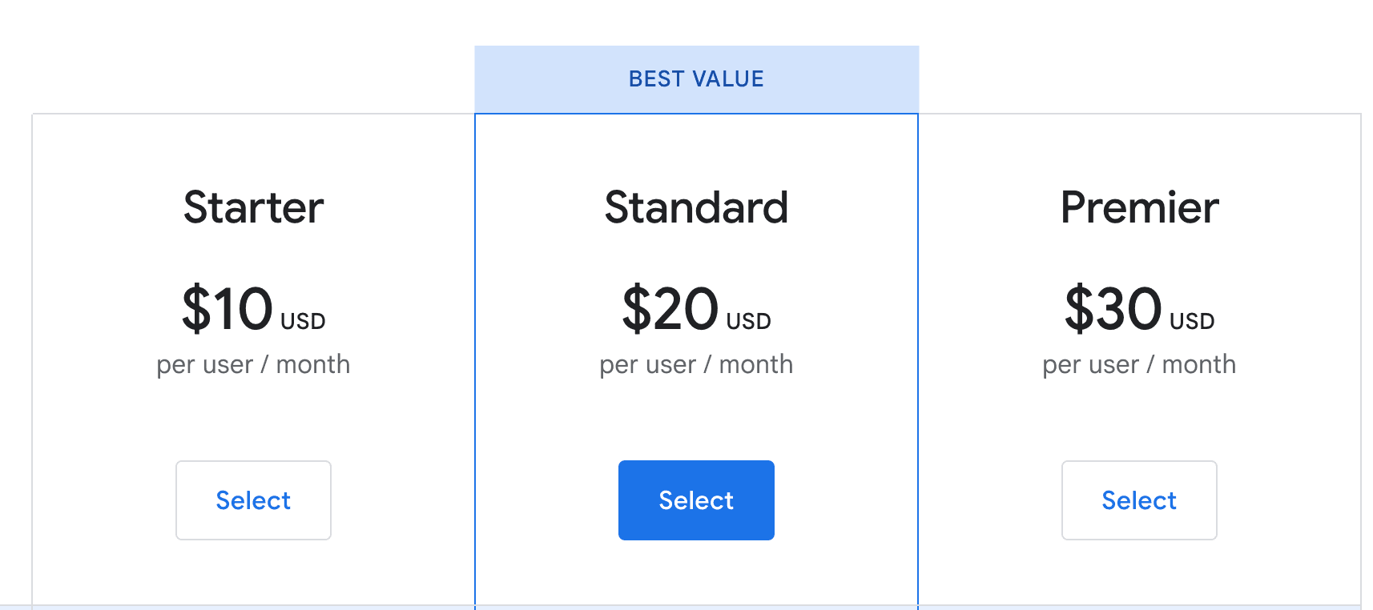Click USD label beside $20
Viewport: 1373px width, 610px height.
click(748, 322)
